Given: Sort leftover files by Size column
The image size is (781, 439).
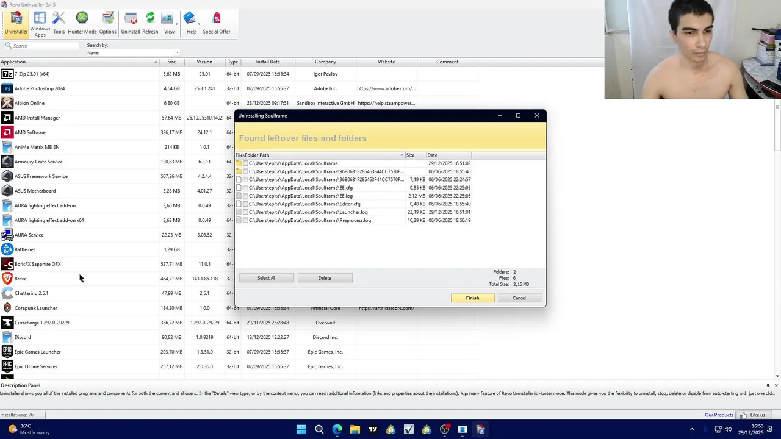Looking at the screenshot, I should pos(416,155).
